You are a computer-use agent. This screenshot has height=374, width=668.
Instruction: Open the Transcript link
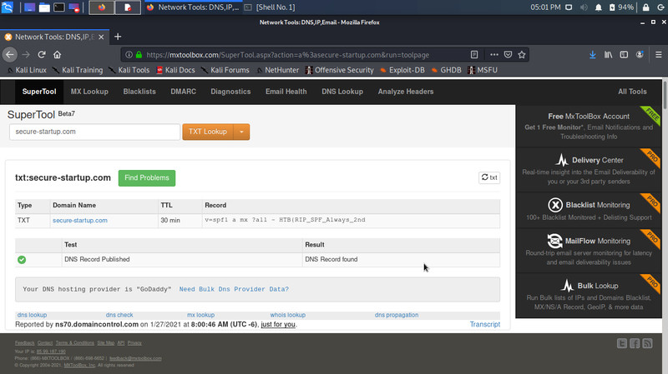(x=484, y=324)
